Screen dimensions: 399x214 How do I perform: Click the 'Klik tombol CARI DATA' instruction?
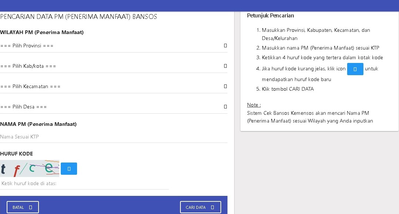pos(287,89)
